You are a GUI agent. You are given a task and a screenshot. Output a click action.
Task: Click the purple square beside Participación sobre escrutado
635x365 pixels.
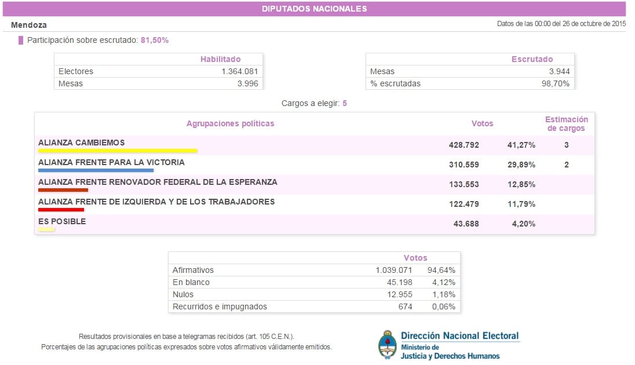pyautogui.click(x=21, y=41)
